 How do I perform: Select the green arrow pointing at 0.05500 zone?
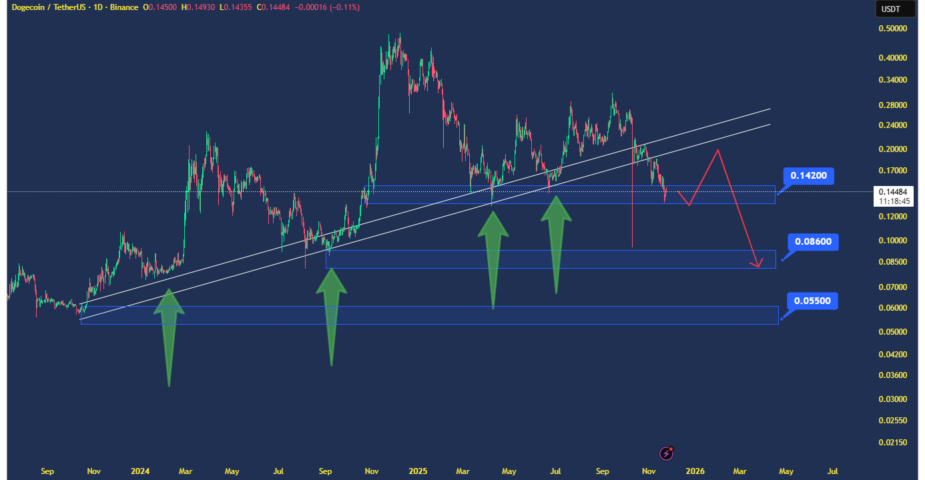pos(169,333)
